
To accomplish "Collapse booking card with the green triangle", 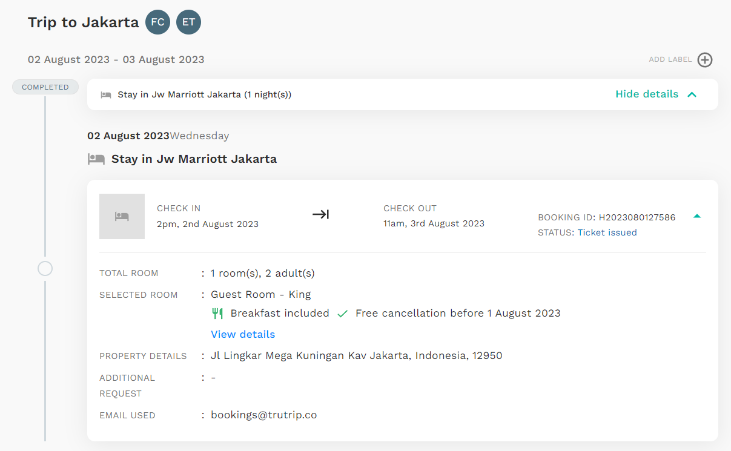I will point(697,216).
